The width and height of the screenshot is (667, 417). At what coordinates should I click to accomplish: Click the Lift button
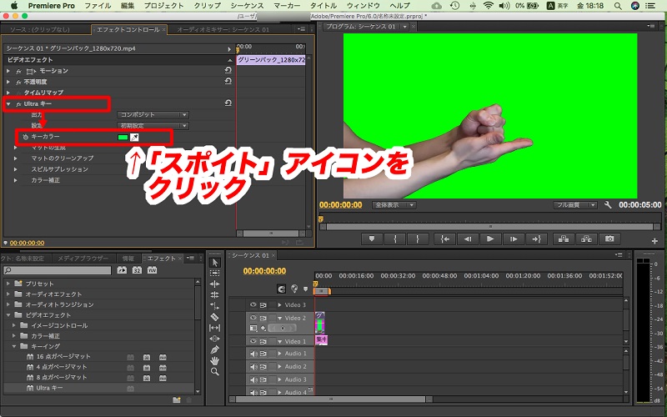(564, 239)
